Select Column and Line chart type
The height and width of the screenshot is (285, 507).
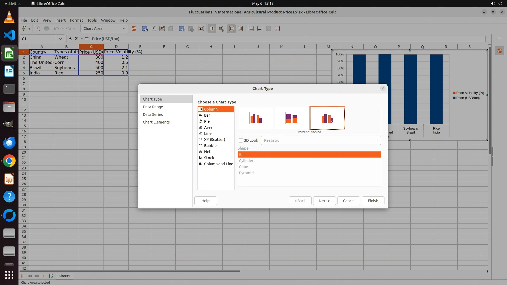coord(218,164)
